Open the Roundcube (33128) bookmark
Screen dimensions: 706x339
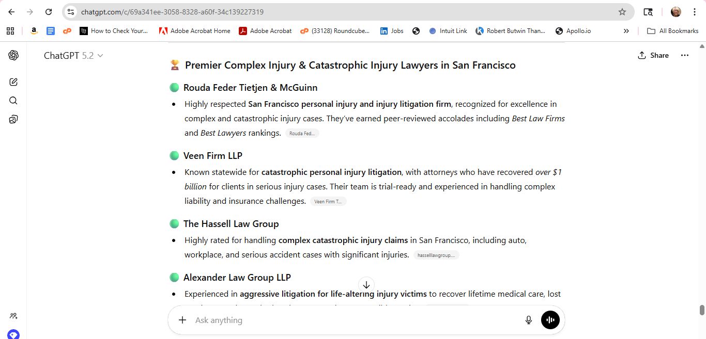click(335, 31)
